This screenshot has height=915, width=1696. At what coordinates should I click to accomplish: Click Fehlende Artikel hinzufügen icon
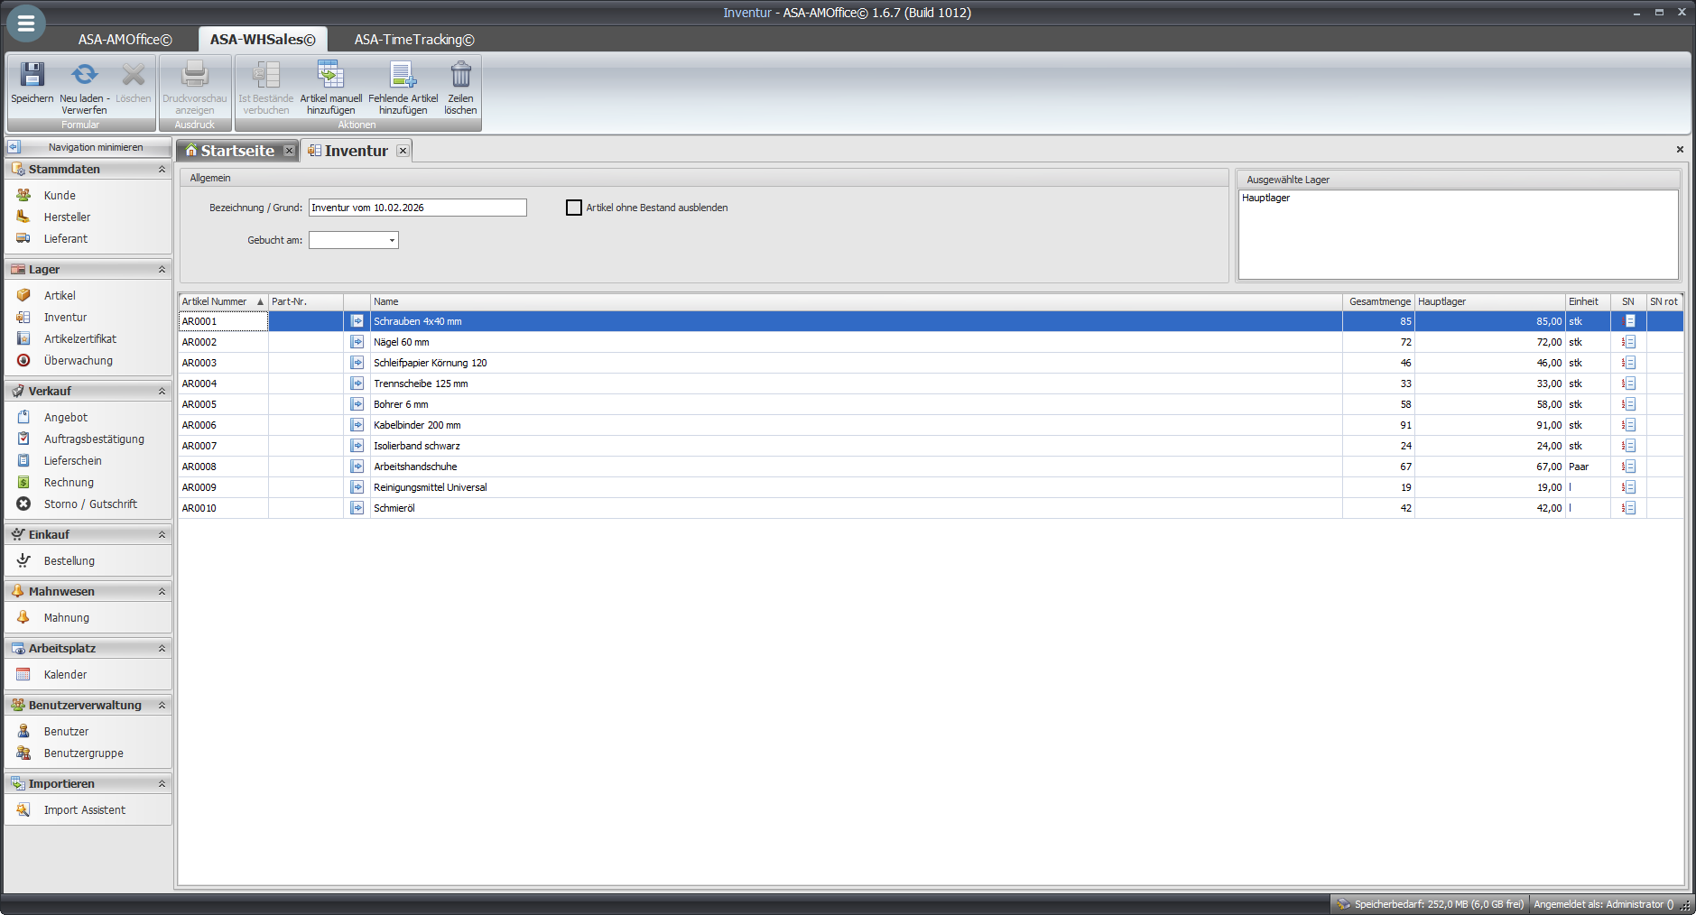point(403,76)
